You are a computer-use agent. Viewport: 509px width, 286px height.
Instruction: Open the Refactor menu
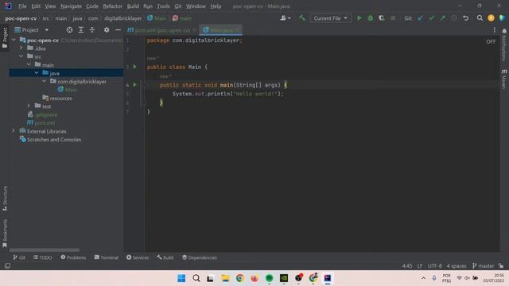tap(112, 6)
